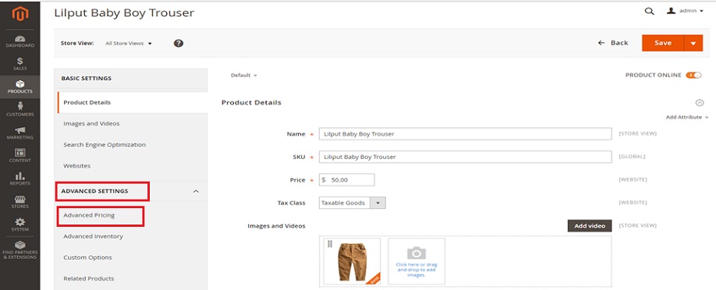This screenshot has height=290, width=716.
Task: Open the Tax Class dropdown
Action: click(352, 203)
